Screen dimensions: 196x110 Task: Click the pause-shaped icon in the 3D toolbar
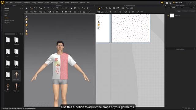(x=79, y=8)
